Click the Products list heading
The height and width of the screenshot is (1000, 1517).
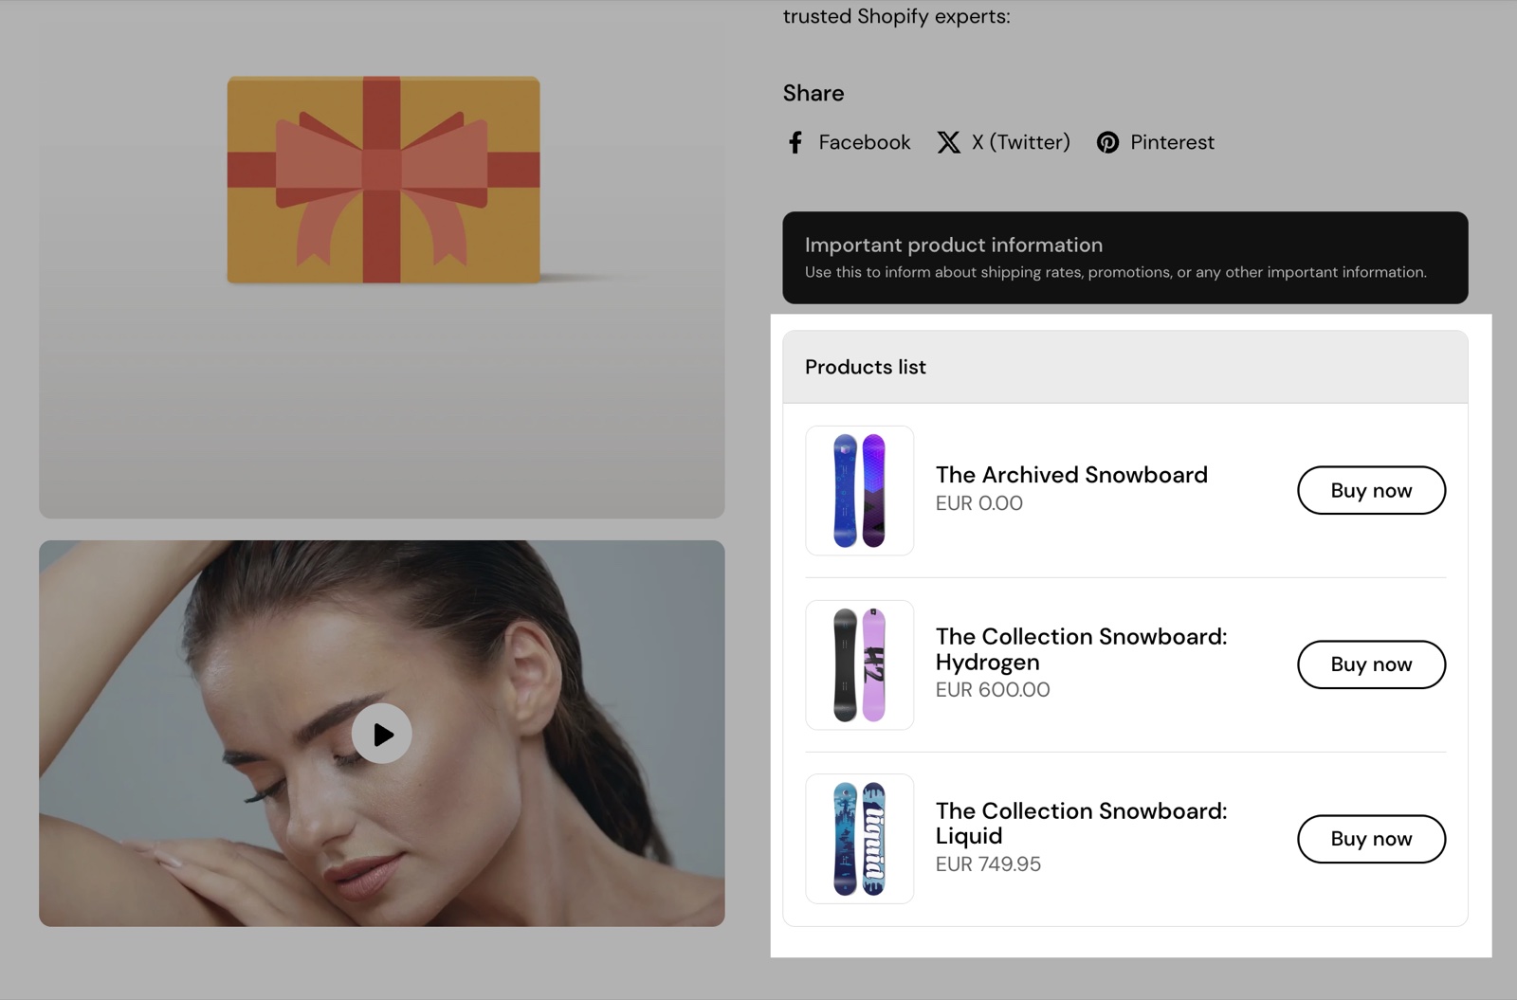[866, 367]
